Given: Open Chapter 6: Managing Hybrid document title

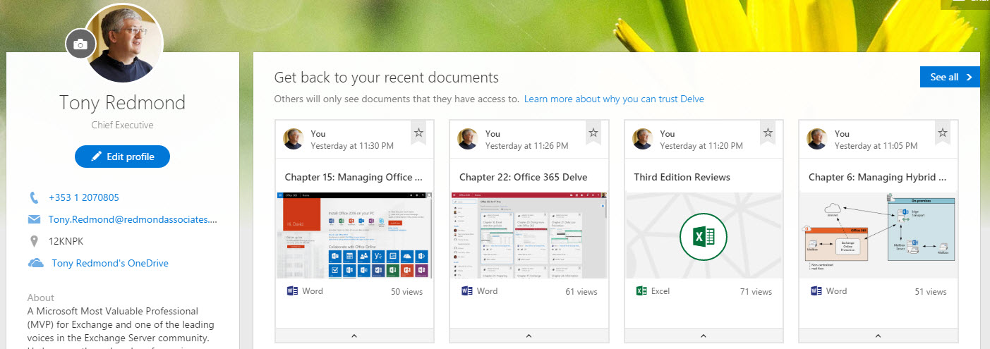Looking at the screenshot, I should (x=877, y=177).
